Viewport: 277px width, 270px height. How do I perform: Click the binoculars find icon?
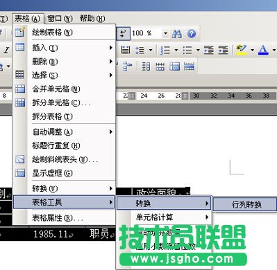tap(177, 34)
